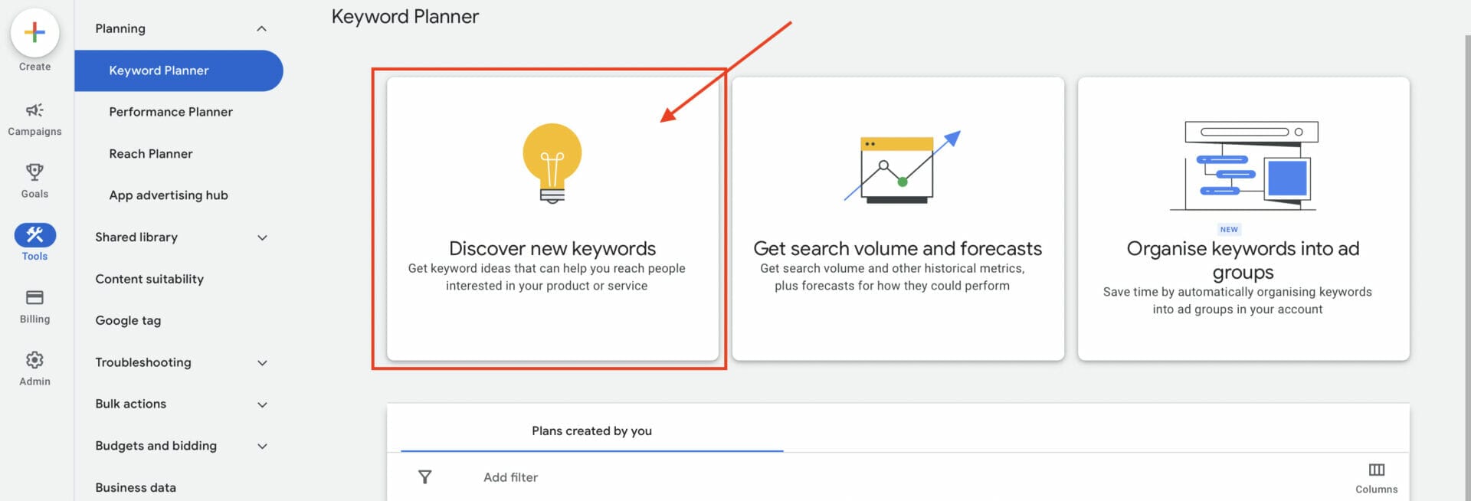Open the Columns settings icon
Viewport: 1471px width, 501px height.
point(1377,470)
